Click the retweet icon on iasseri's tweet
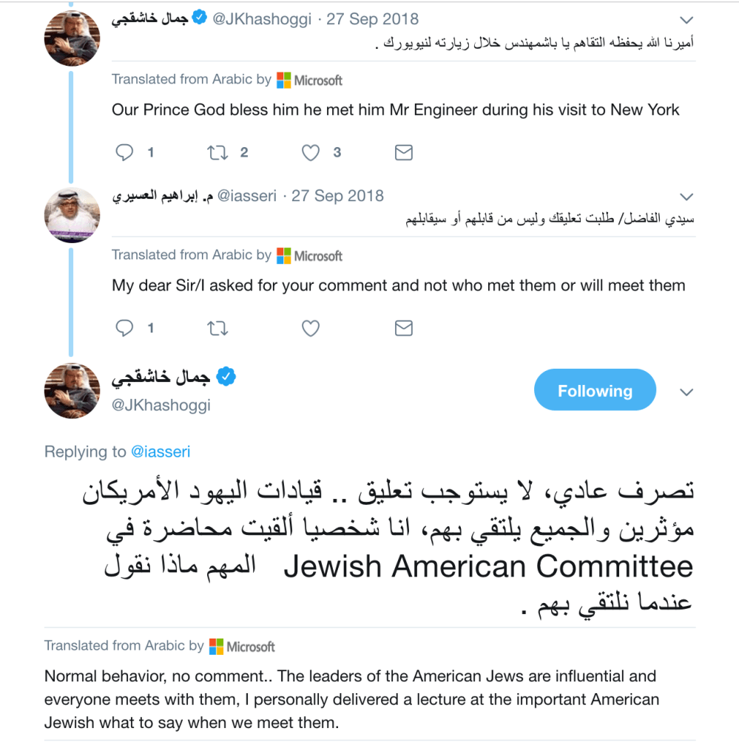The width and height of the screenshot is (739, 742). point(217,328)
